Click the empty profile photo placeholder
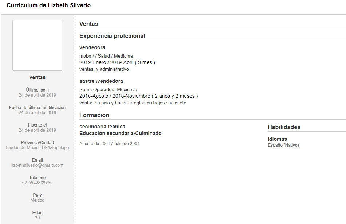The height and width of the screenshot is (224, 346). pyautogui.click(x=37, y=45)
